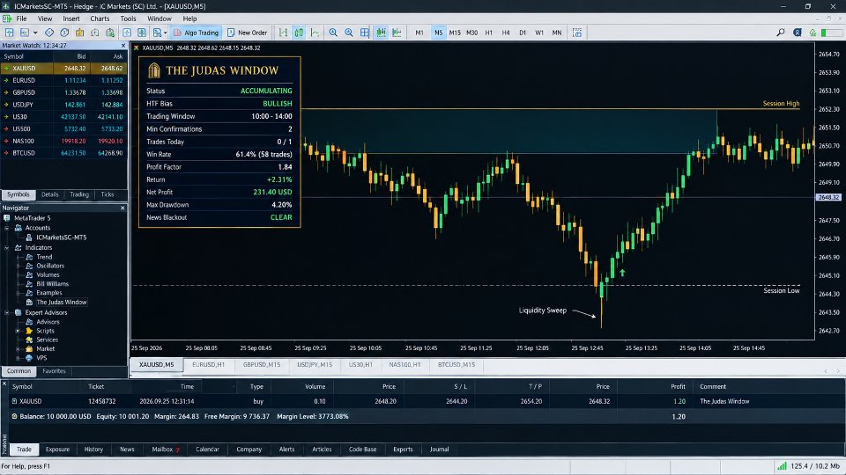Open the New Chart toolbar icon
Viewport: 846px width, 475px height.
click(x=9, y=33)
